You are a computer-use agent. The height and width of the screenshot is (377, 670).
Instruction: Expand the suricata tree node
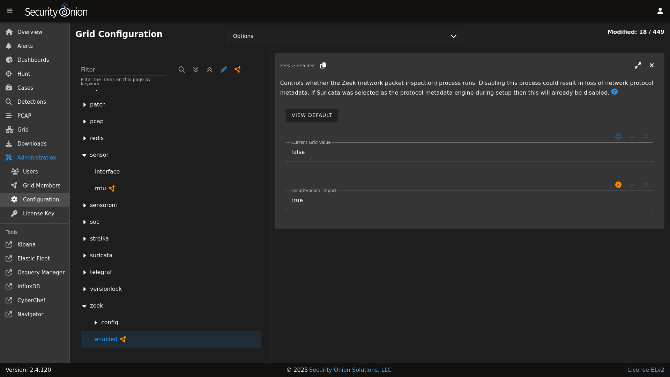84,256
